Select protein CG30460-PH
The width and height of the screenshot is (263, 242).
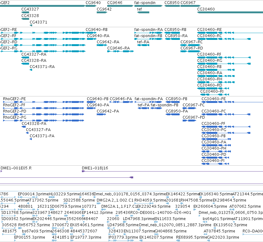pyautogui.click(x=214, y=148)
